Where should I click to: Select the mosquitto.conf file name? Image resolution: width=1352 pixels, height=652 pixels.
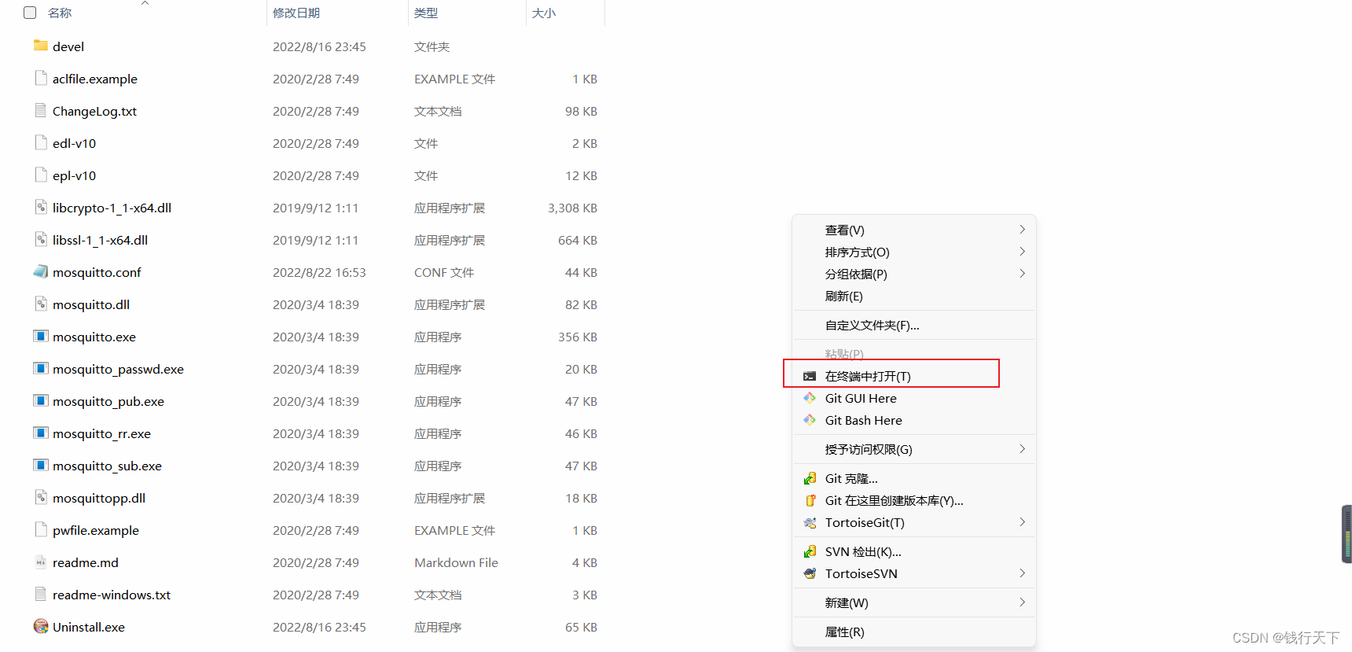[x=97, y=272]
